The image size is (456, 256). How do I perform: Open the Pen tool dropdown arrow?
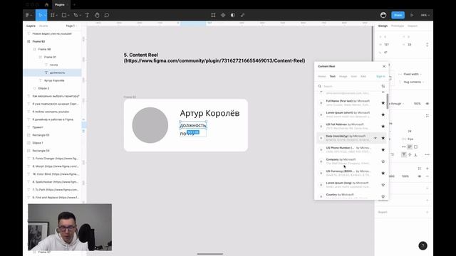point(80,16)
